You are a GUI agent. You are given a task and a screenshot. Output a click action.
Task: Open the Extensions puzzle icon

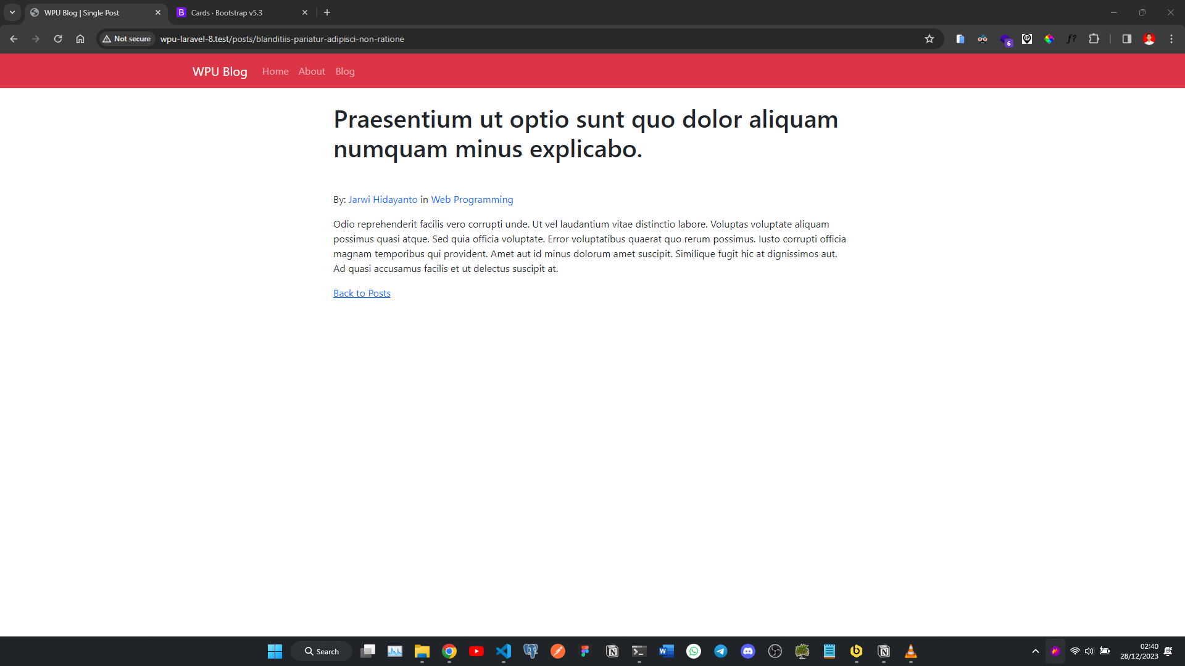click(x=1094, y=39)
